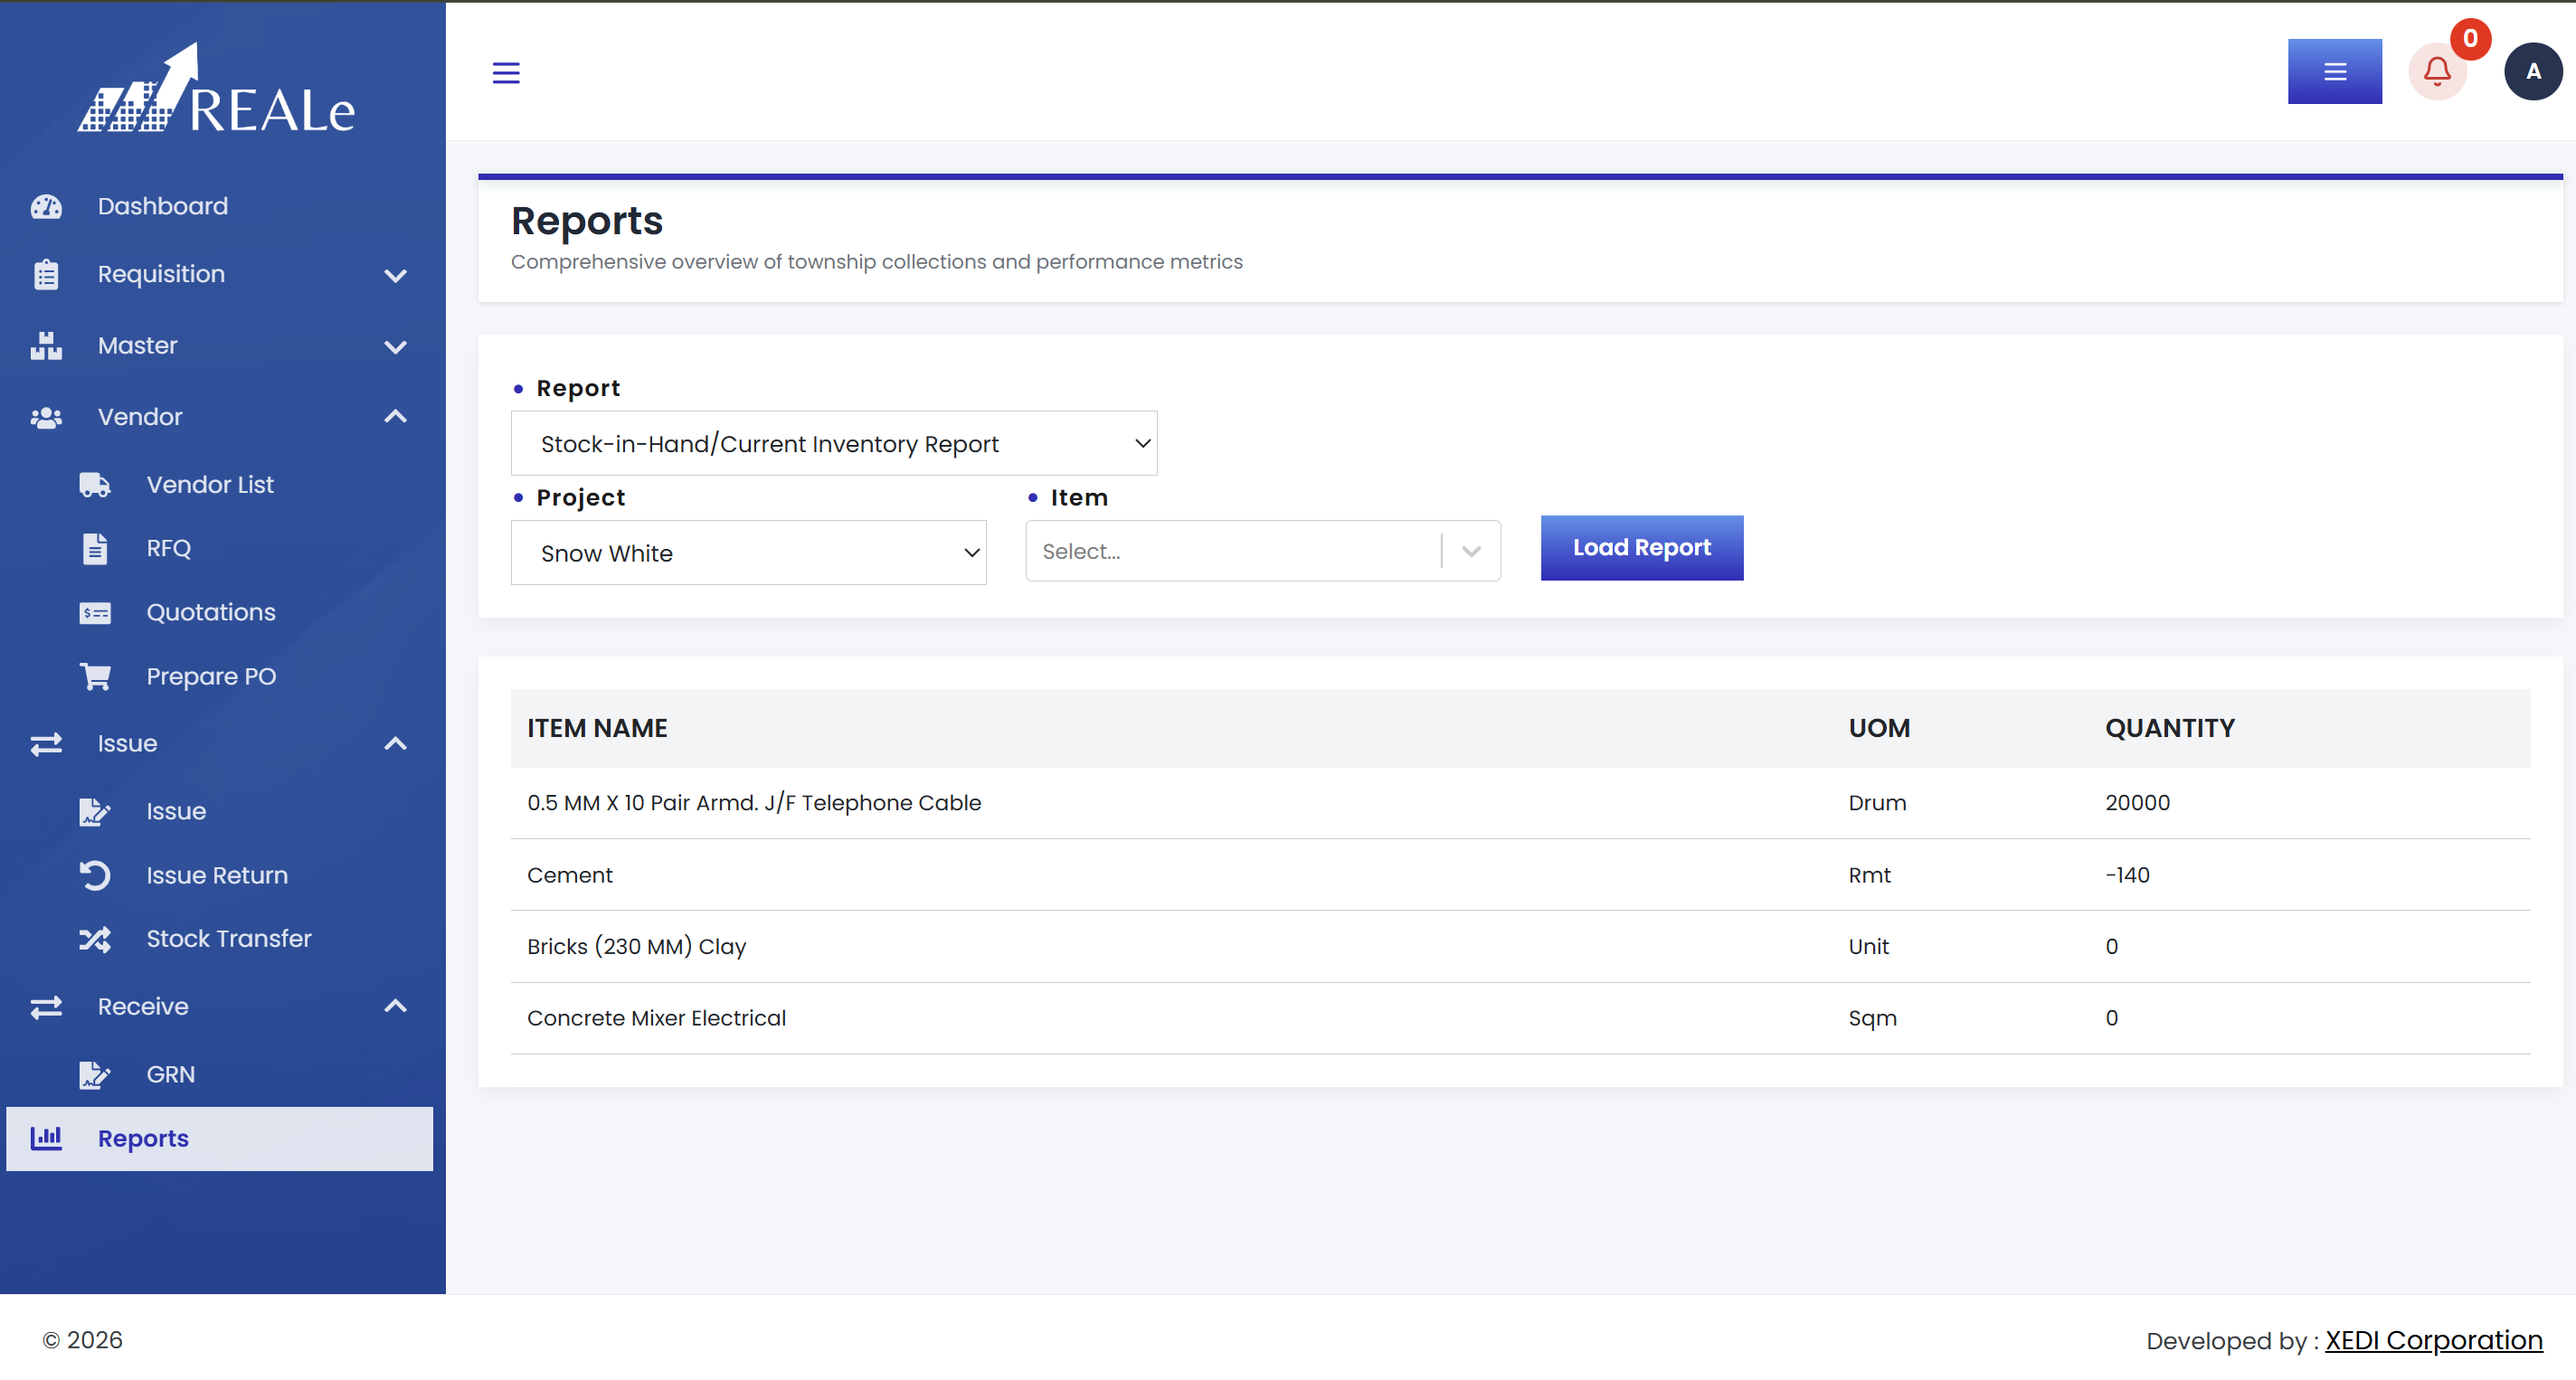Click the Load Report button

[x=1641, y=547]
